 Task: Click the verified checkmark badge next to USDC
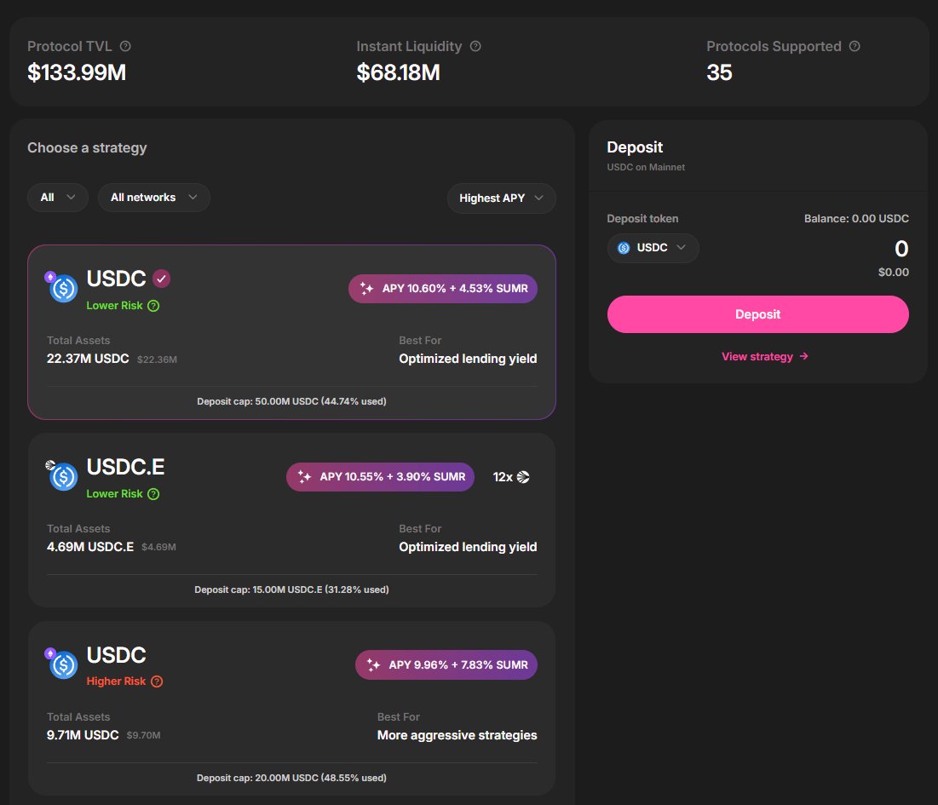(x=162, y=279)
